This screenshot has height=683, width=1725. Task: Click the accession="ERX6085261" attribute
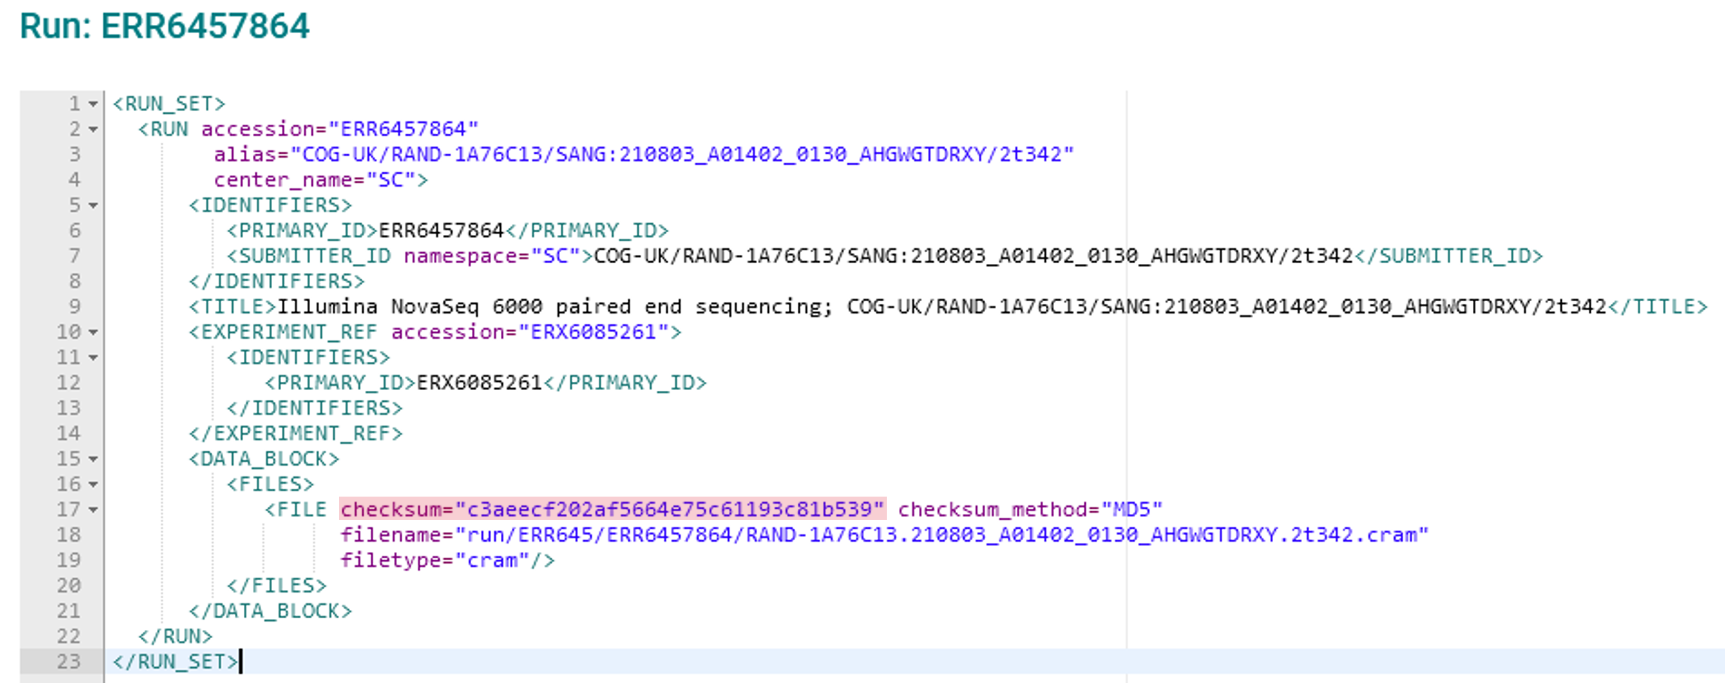tap(530, 332)
